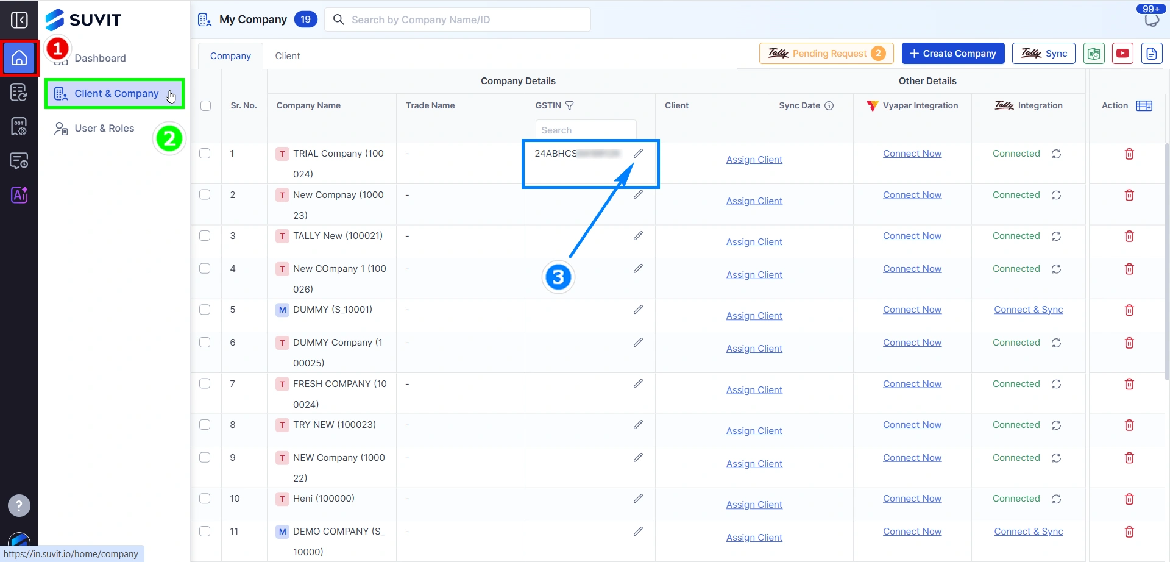This screenshot has width=1170, height=562.
Task: Check the TRIAL Company row checkbox
Action: click(205, 154)
